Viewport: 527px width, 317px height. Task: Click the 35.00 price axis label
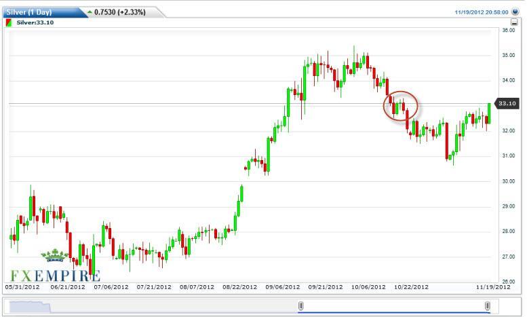click(x=509, y=55)
